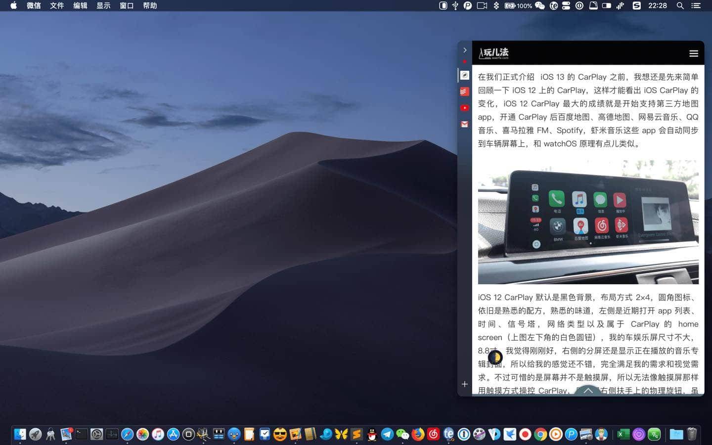Open Activity Monitor from the Dock

(112, 434)
